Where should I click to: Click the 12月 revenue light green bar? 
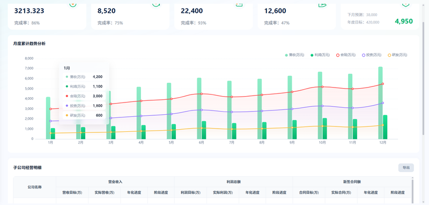(x=381, y=103)
